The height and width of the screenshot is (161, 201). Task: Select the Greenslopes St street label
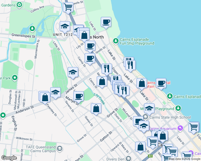23,36
